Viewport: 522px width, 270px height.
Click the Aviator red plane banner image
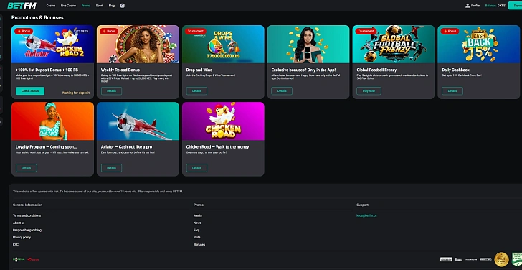(138, 121)
